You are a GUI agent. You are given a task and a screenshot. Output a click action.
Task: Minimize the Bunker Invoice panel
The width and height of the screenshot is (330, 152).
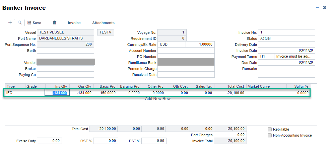tap(318, 7)
